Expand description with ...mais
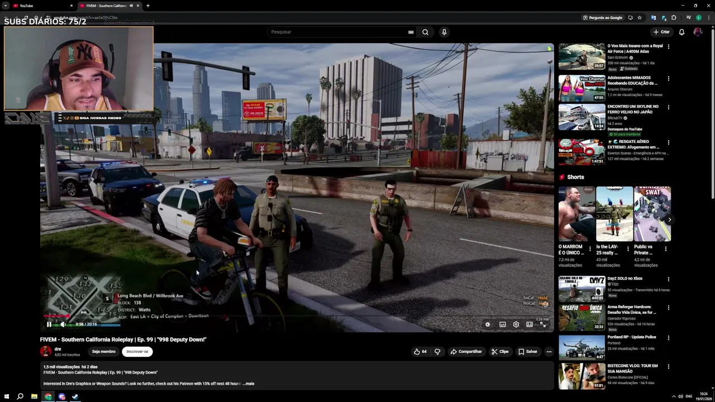715x402 pixels. pyautogui.click(x=249, y=384)
